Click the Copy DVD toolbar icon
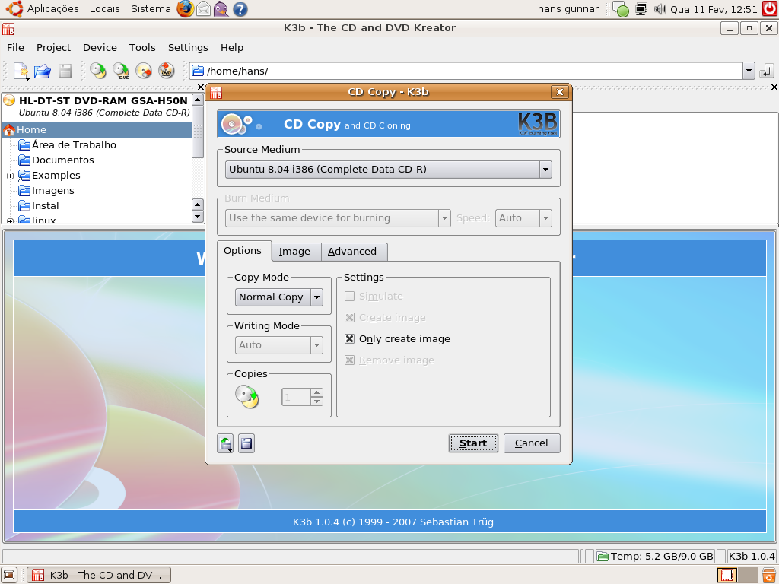This screenshot has width=779, height=584. pos(121,71)
